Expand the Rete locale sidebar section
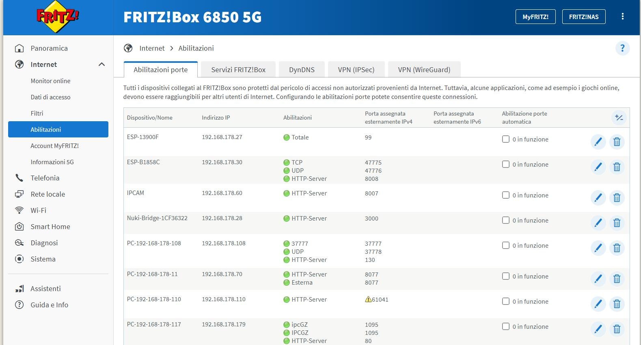The width and height of the screenshot is (641, 345). tap(47, 194)
